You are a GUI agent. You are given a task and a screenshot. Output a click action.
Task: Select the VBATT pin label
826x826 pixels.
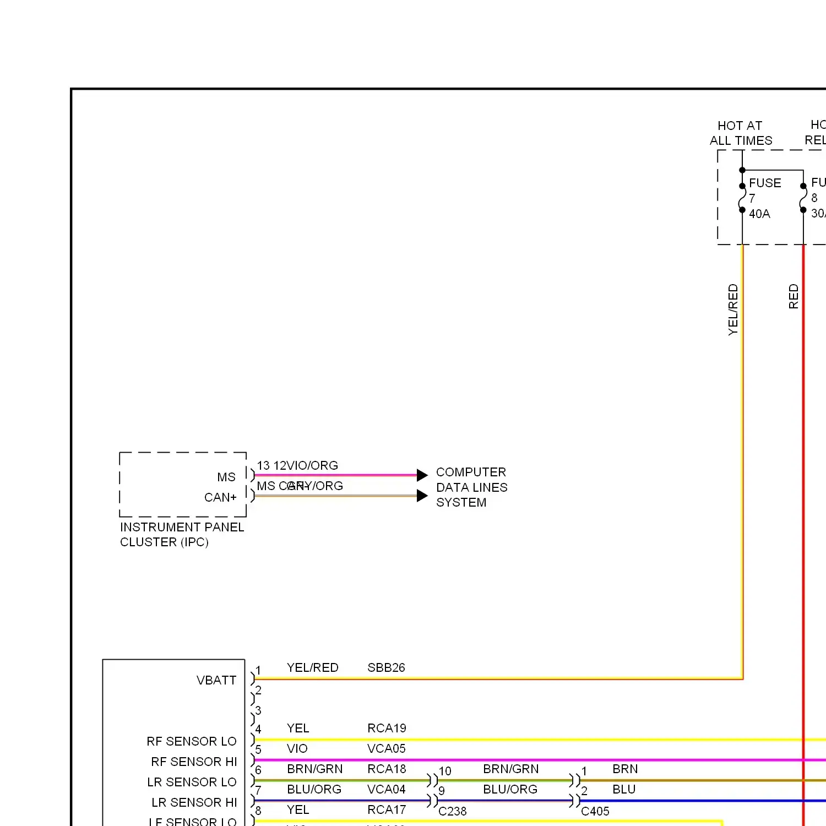click(216, 680)
